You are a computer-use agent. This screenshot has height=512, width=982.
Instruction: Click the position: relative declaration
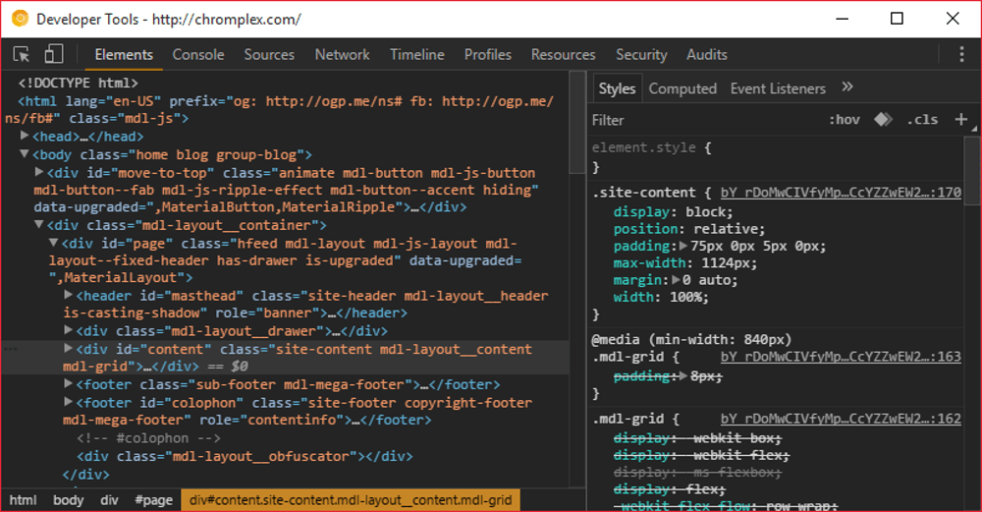(x=689, y=229)
